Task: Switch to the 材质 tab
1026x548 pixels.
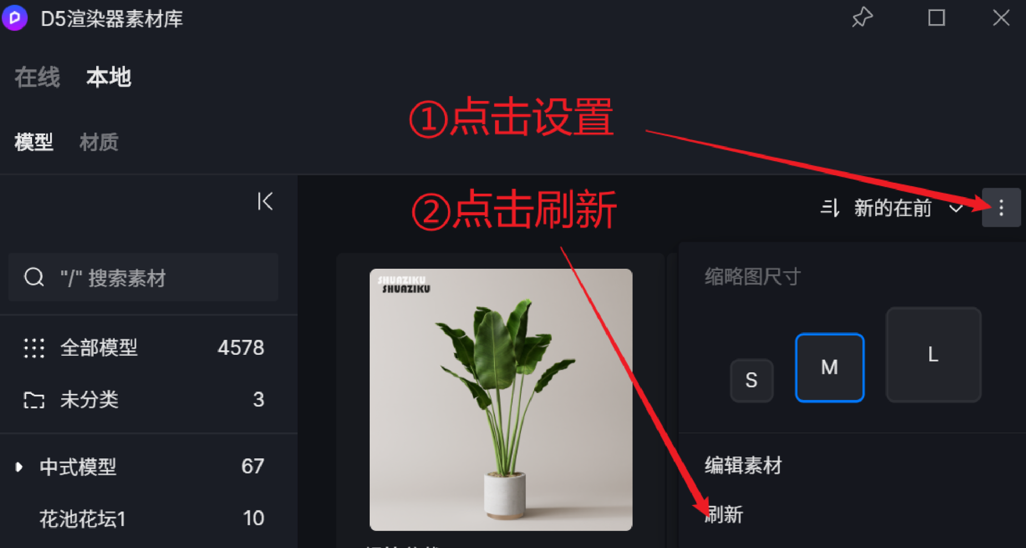Action: 99,142
